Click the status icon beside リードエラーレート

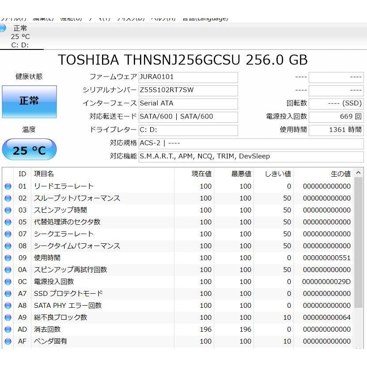(8, 186)
